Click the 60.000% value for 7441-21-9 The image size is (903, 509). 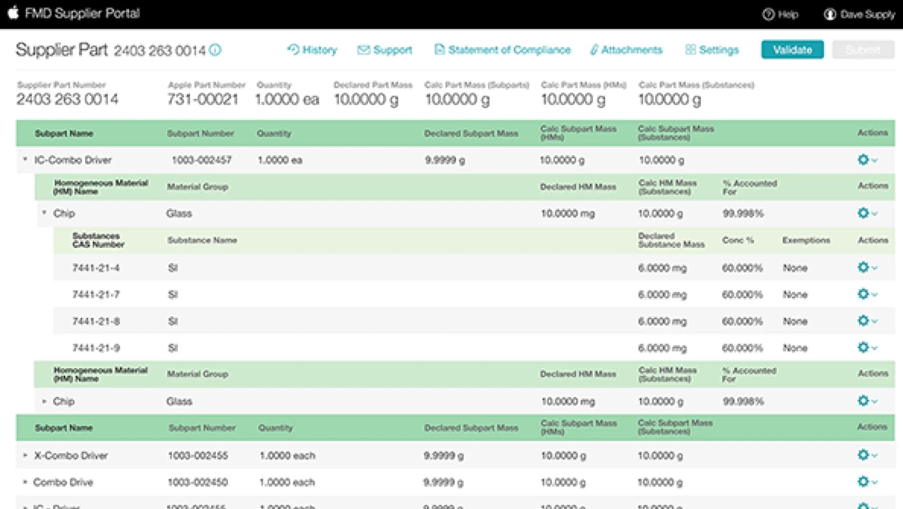point(742,348)
